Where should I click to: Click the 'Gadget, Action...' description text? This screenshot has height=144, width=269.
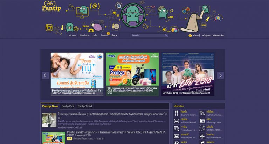pos(214,130)
